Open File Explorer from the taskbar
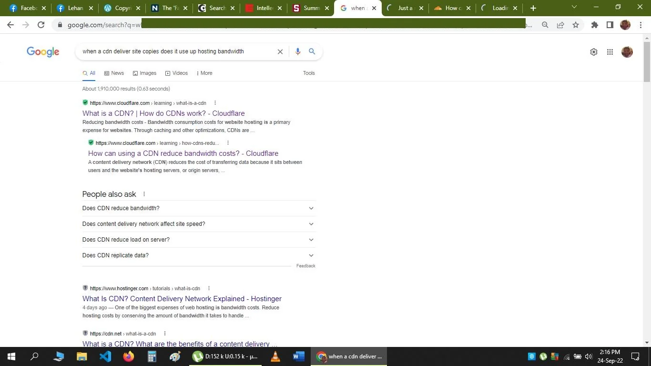This screenshot has height=366, width=651. pyautogui.click(x=82, y=356)
